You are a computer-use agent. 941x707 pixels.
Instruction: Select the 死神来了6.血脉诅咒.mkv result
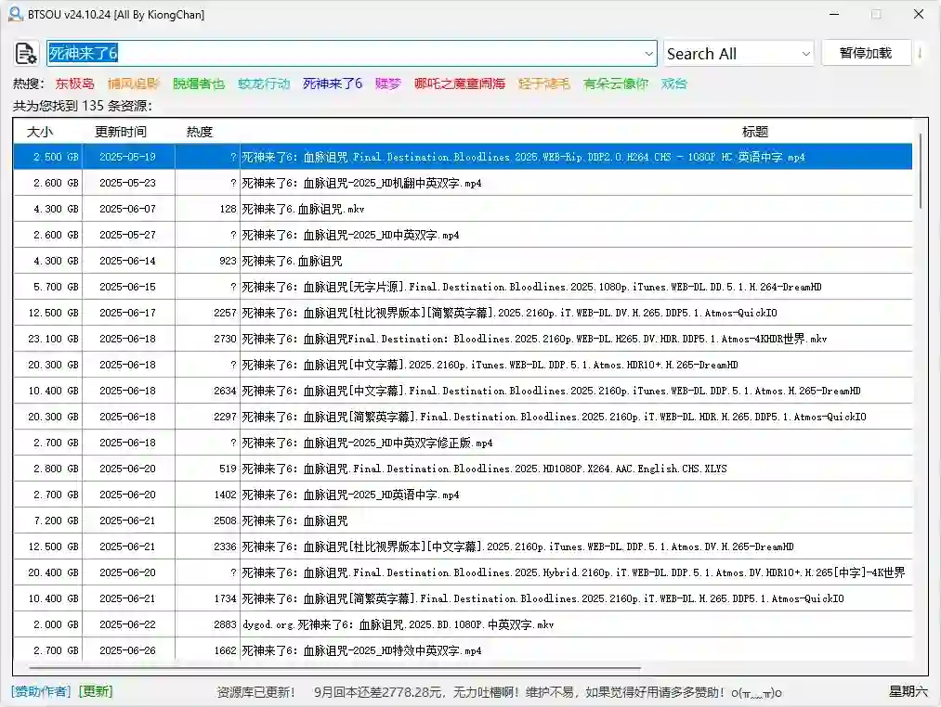pyautogui.click(x=463, y=209)
